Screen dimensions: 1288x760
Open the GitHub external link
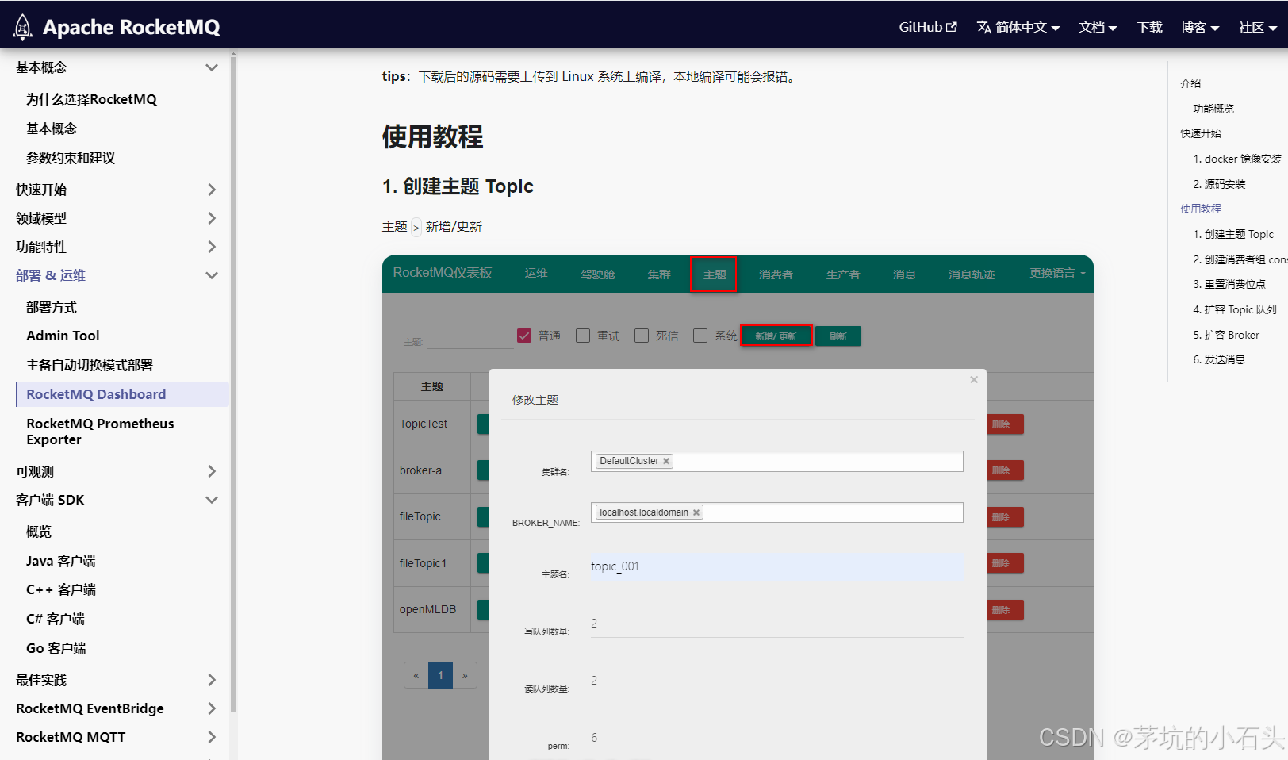(x=927, y=27)
